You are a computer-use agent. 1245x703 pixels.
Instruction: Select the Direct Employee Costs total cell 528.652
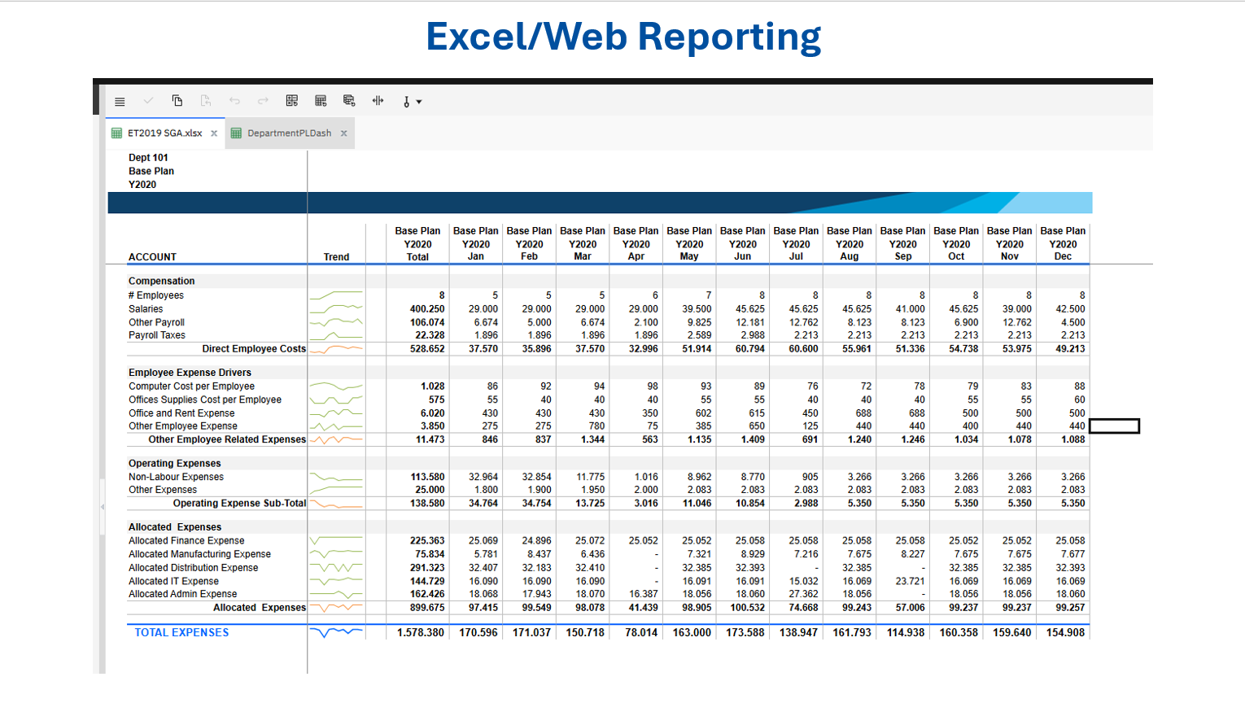[x=427, y=349]
